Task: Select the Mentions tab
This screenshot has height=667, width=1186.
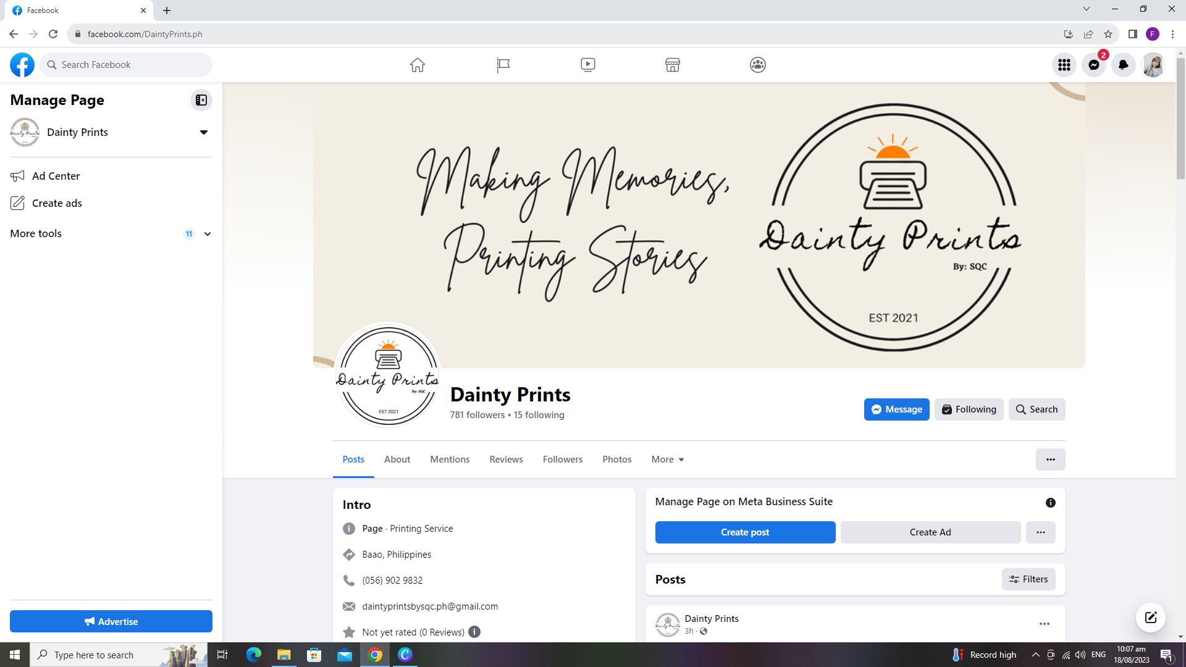Action: (450, 459)
